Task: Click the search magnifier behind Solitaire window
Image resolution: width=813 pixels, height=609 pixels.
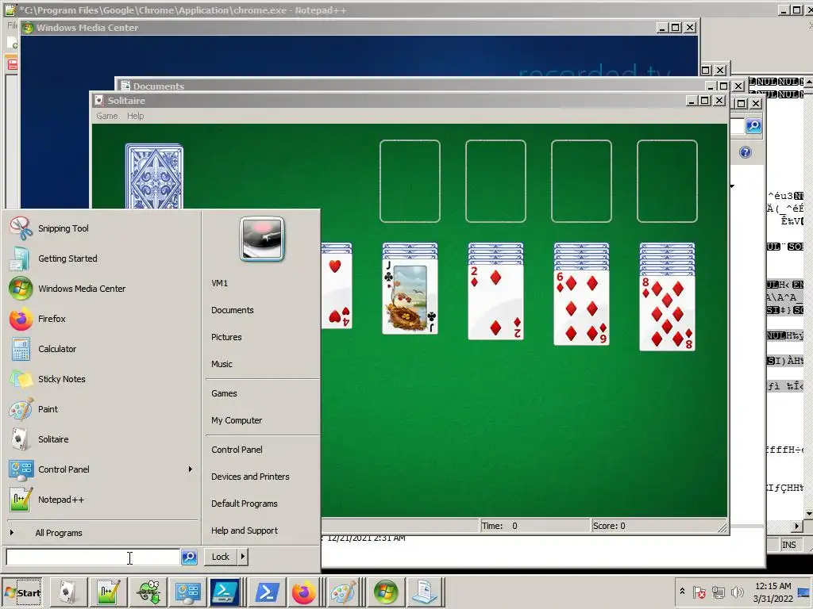Action: [x=753, y=125]
